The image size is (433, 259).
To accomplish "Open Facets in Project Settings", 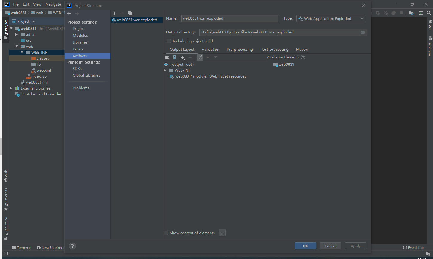I will click(x=78, y=49).
